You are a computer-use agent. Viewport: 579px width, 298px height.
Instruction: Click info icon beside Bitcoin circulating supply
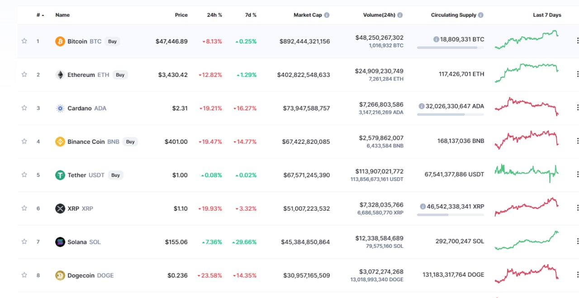coord(436,39)
